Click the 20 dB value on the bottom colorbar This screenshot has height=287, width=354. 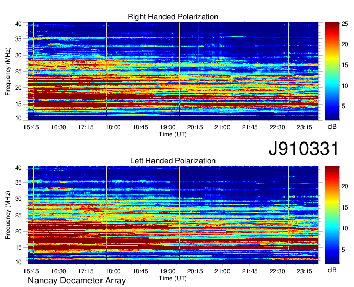pos(345,186)
